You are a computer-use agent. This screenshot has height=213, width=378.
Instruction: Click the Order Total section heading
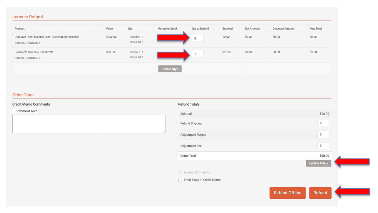point(23,94)
